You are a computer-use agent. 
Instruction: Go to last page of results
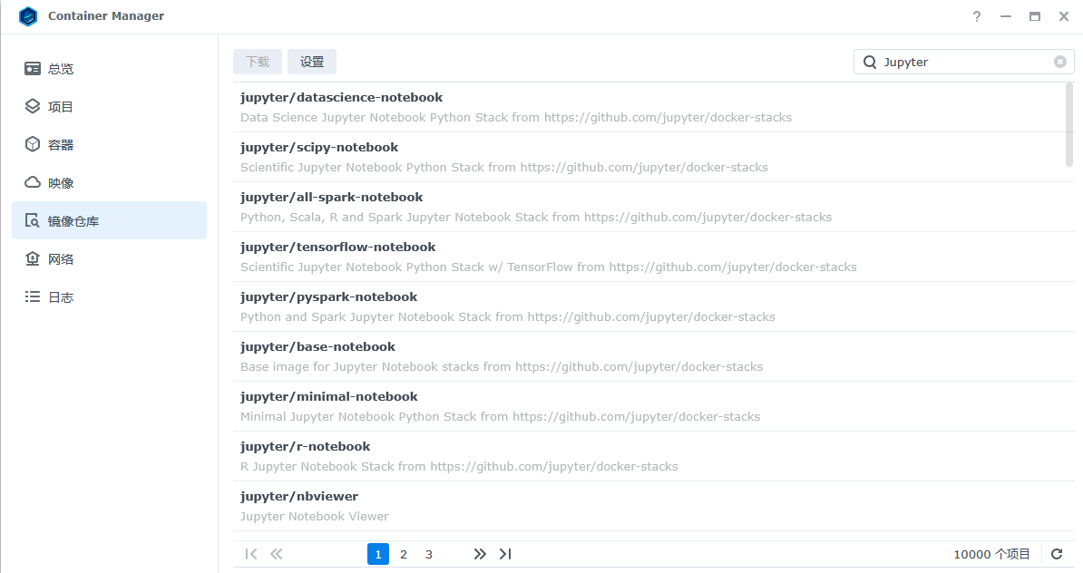(x=505, y=554)
